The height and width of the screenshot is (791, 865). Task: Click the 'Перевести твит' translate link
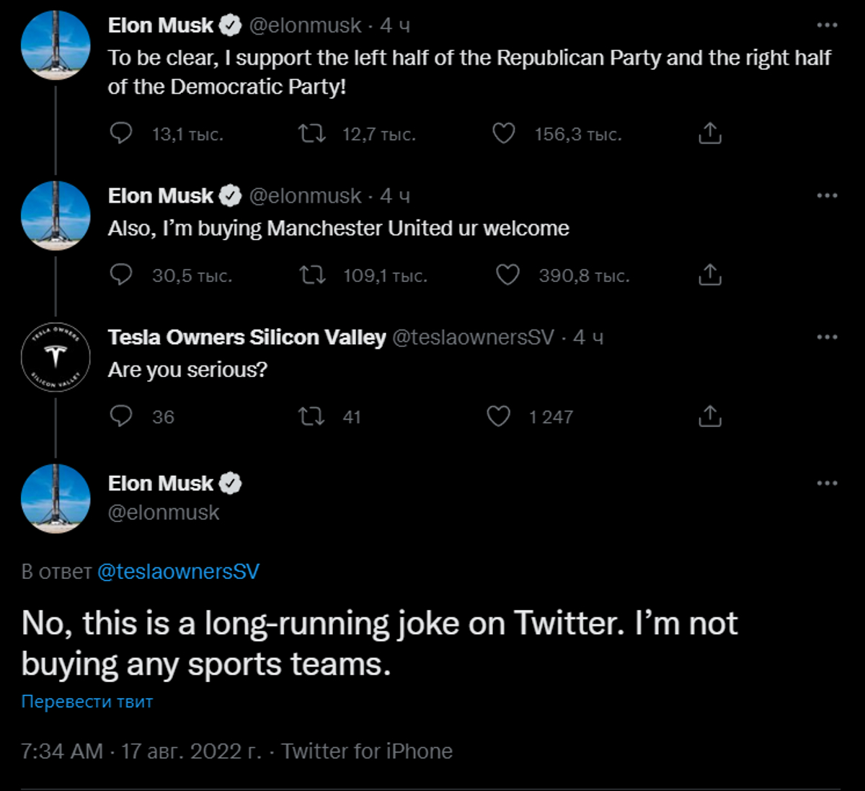coord(87,702)
